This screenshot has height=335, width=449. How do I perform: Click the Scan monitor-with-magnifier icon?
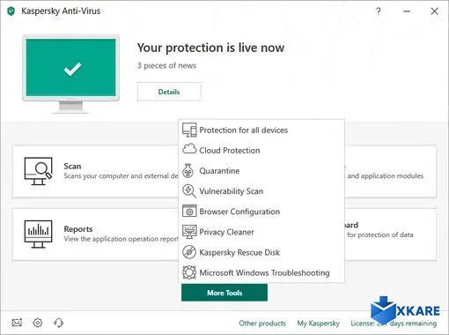tap(39, 171)
